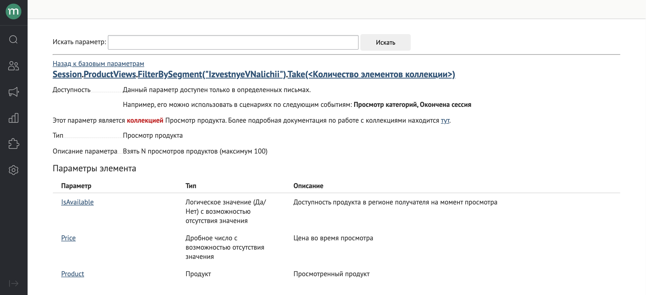Open the settings gear icon in sidebar
Image resolution: width=646 pixels, height=295 pixels.
pos(14,170)
